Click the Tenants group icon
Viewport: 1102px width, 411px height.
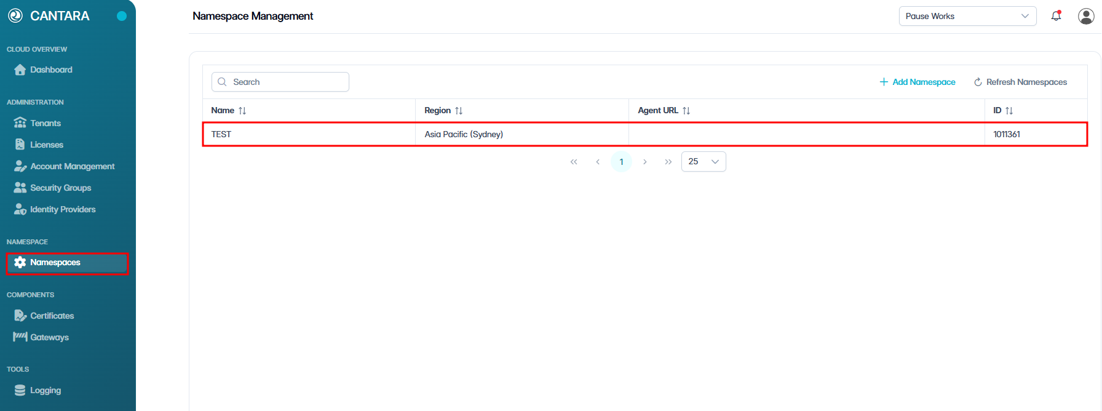point(20,122)
